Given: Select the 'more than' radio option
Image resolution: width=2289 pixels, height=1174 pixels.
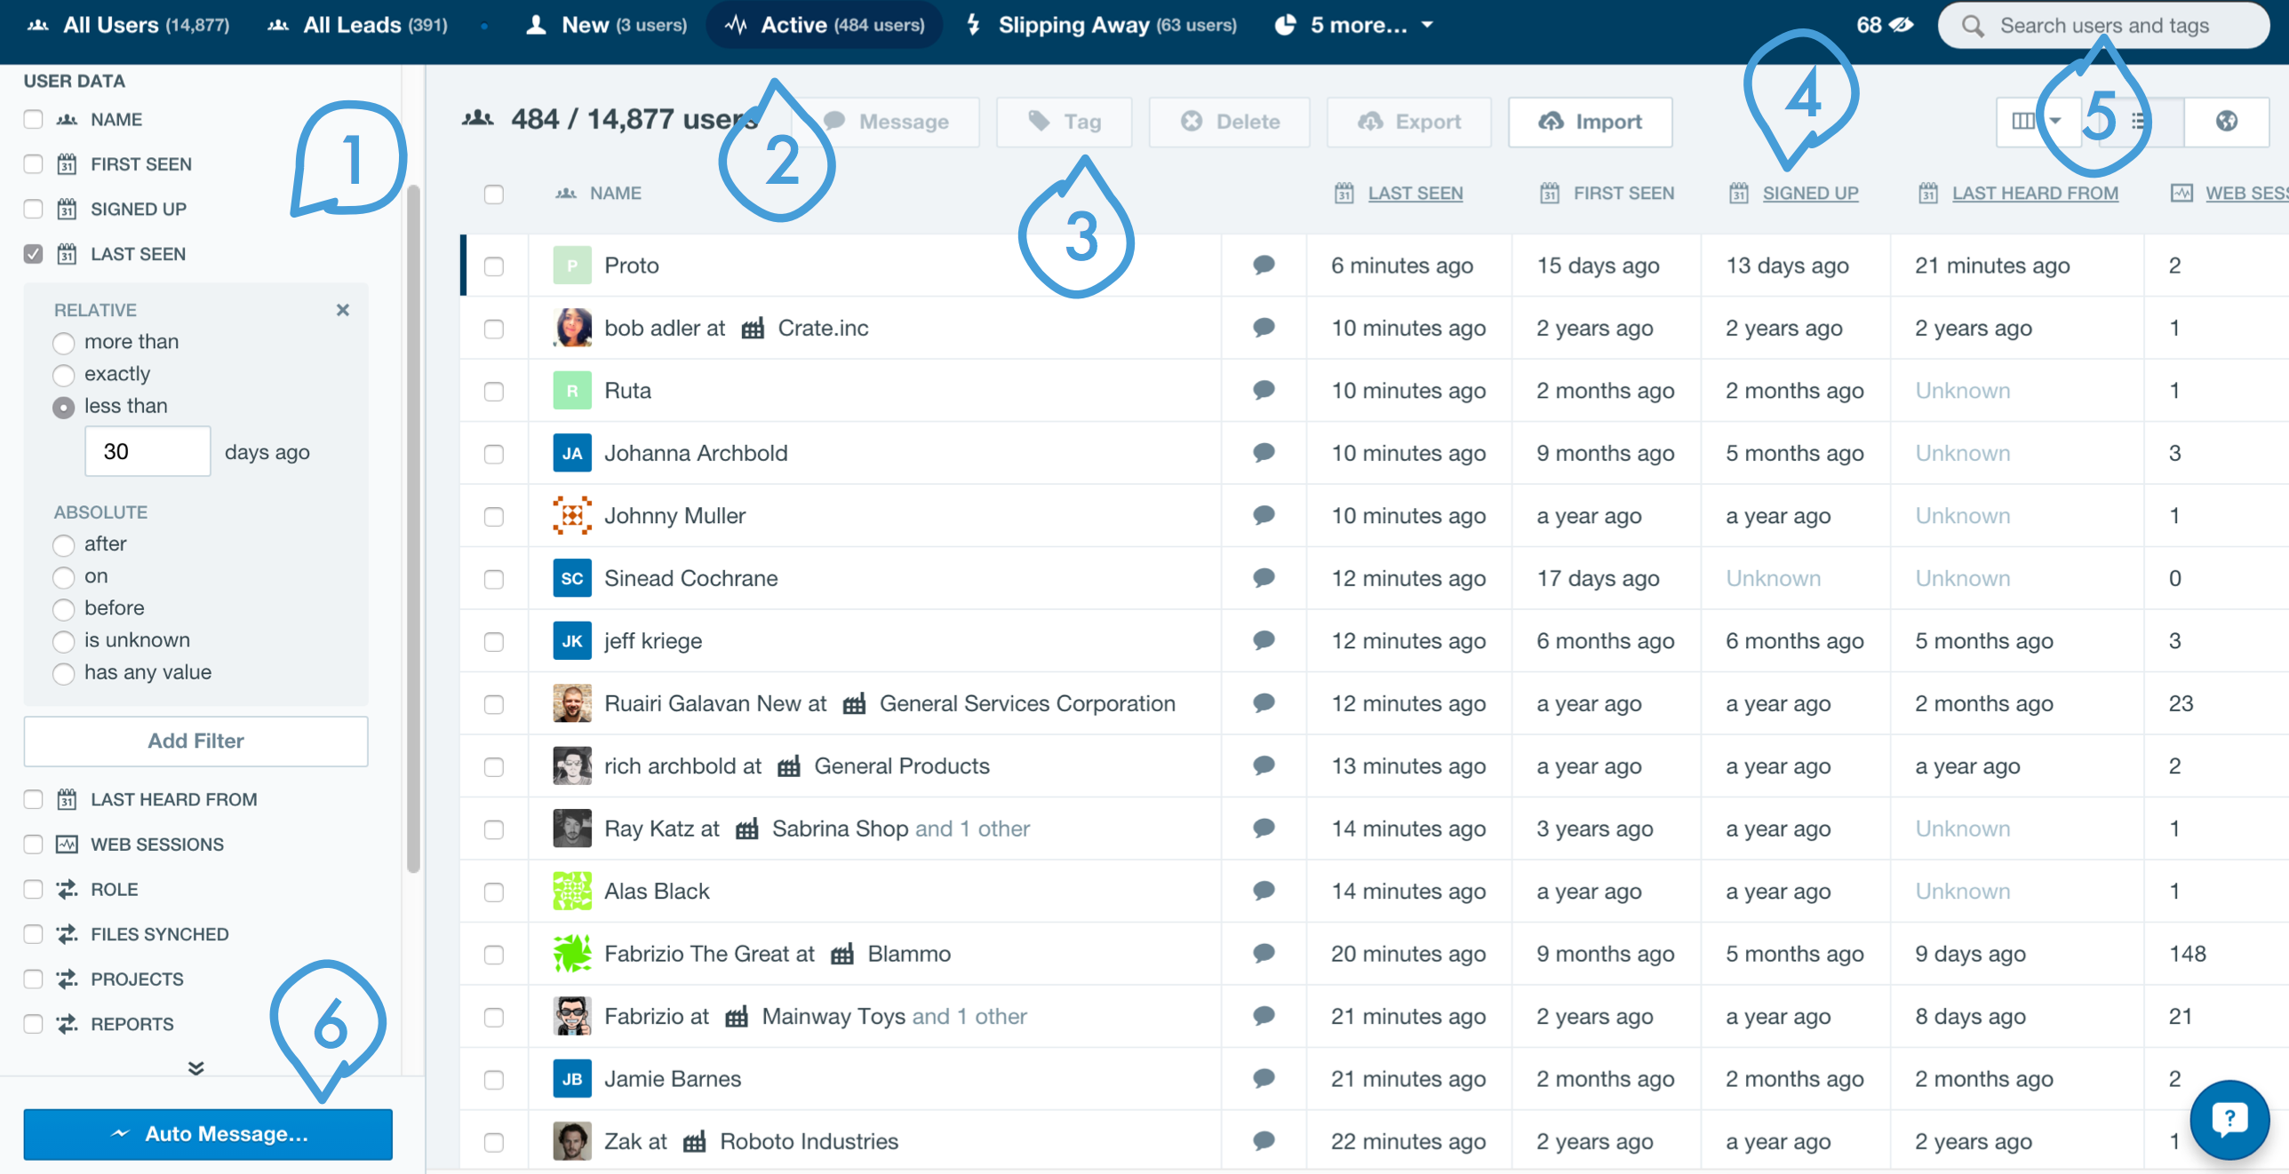Looking at the screenshot, I should [63, 343].
